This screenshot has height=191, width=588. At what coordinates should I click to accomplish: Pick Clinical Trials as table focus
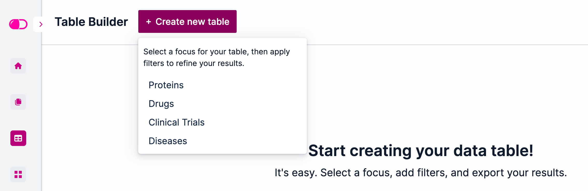(176, 122)
